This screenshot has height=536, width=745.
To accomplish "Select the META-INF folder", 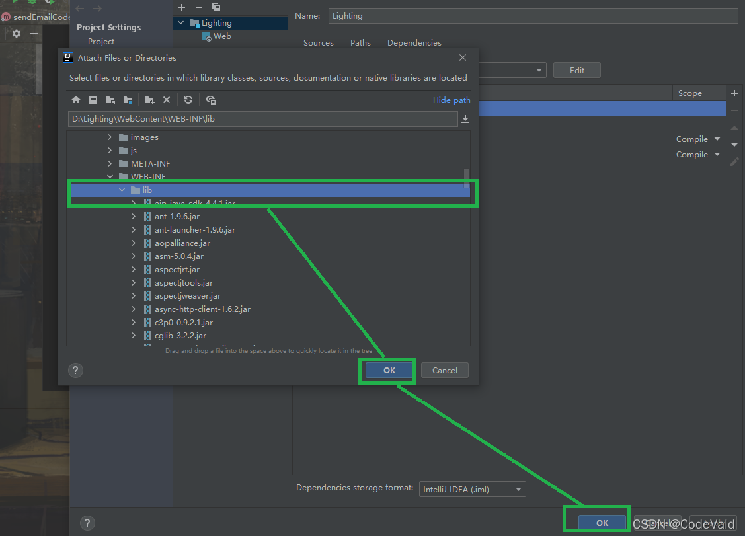I will pos(150,163).
